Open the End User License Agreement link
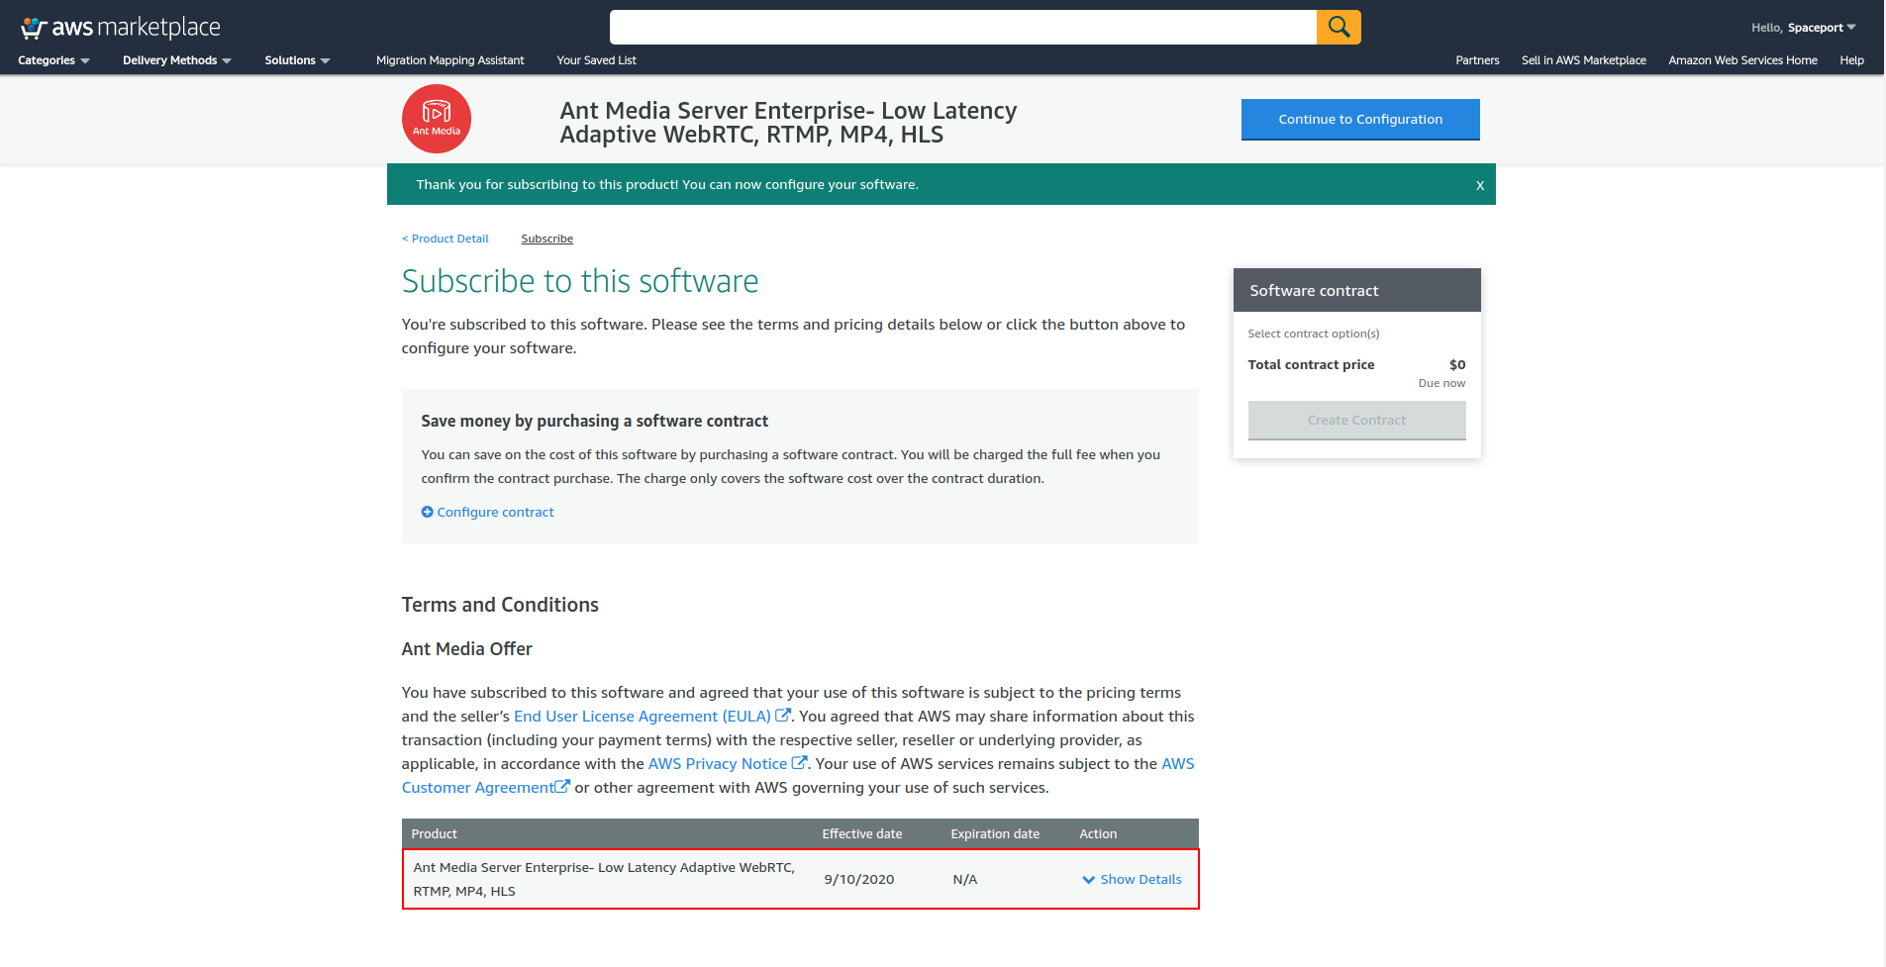1886x967 pixels. click(x=643, y=716)
